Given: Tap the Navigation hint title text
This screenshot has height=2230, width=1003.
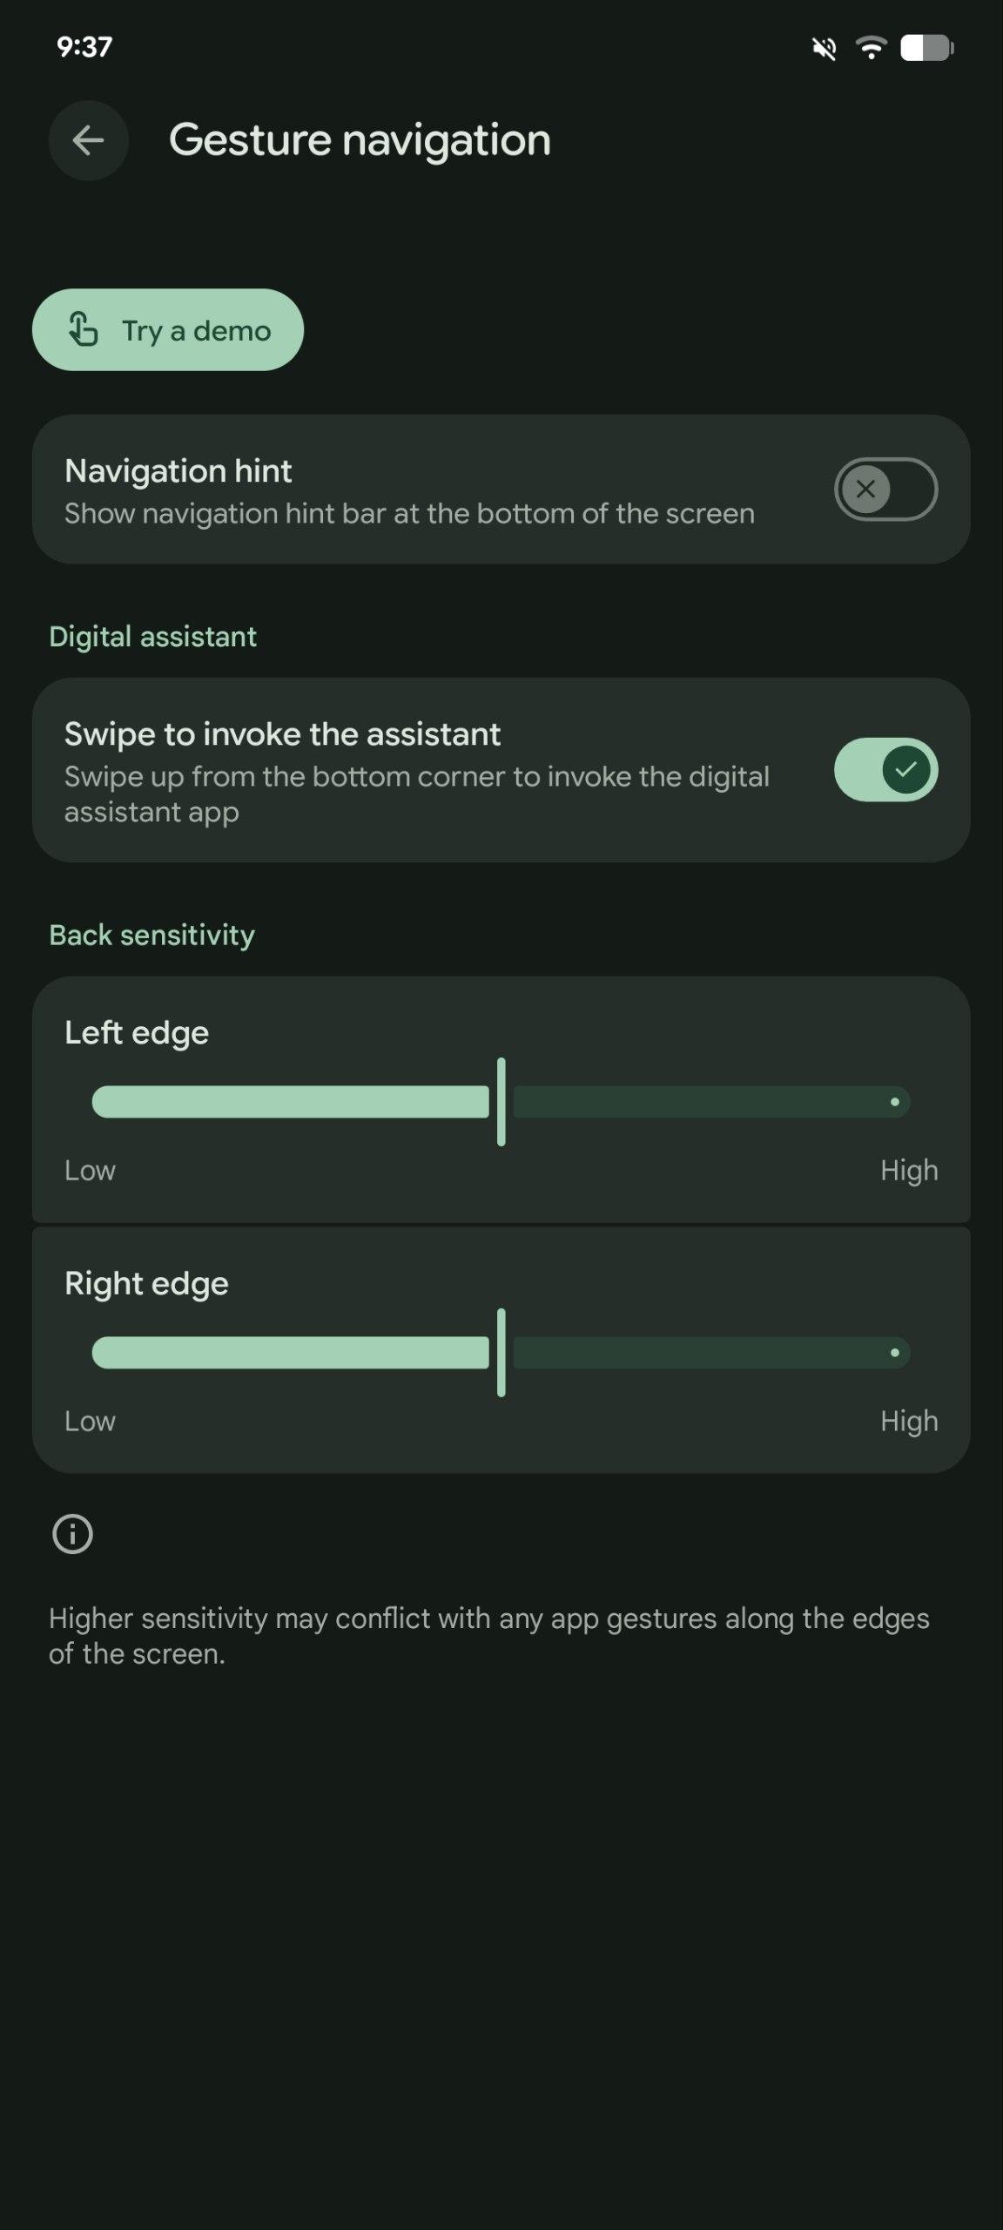Looking at the screenshot, I should 178,471.
